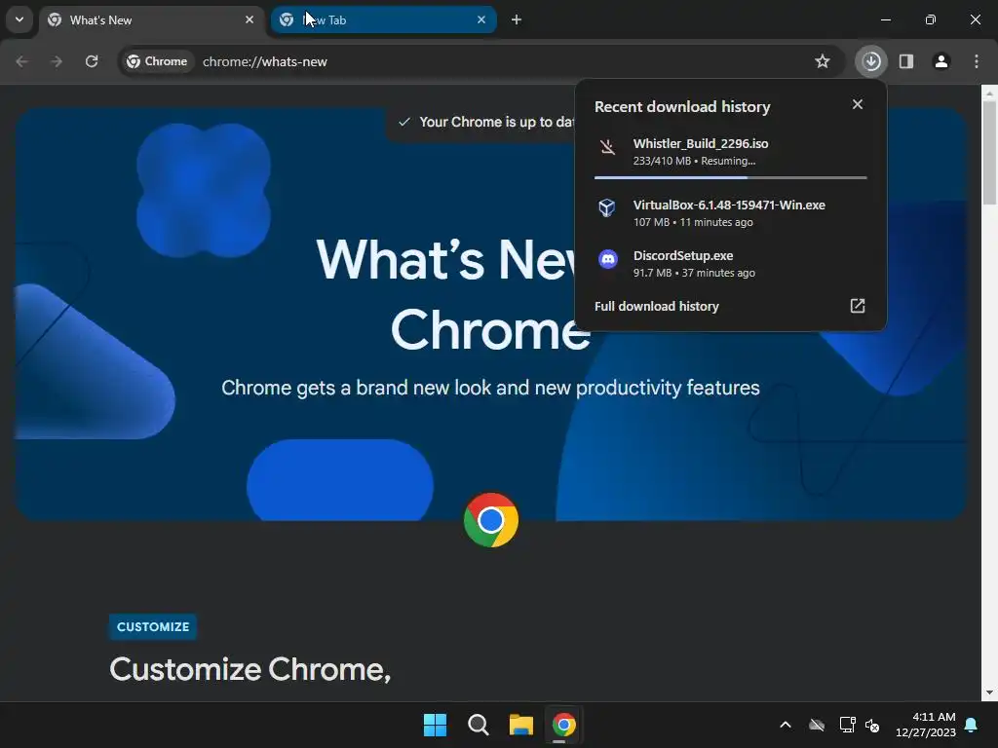Close the What's New tab
This screenshot has width=998, height=748.
pyautogui.click(x=249, y=19)
